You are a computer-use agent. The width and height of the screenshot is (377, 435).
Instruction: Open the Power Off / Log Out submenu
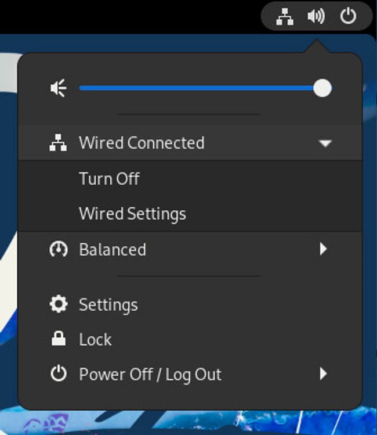coord(190,373)
